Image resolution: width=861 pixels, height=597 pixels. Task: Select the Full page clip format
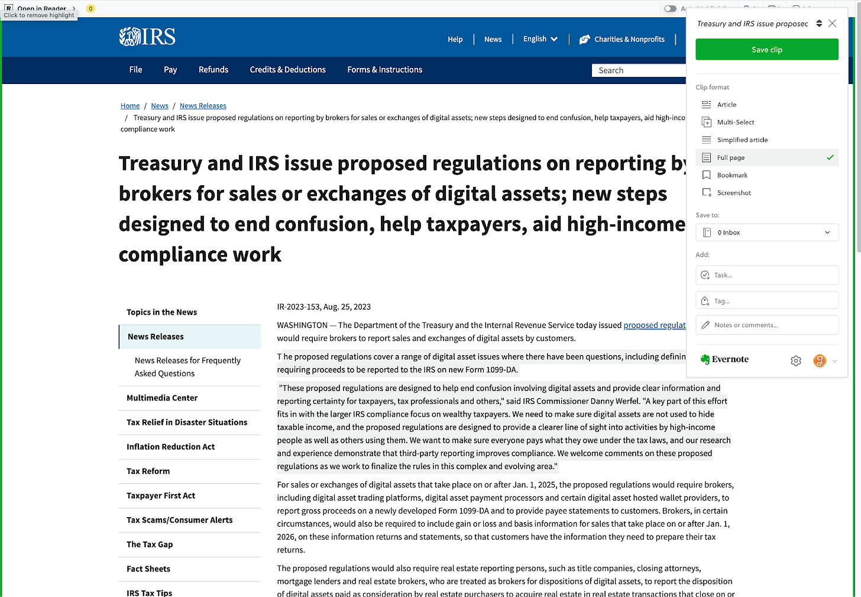[x=767, y=157]
